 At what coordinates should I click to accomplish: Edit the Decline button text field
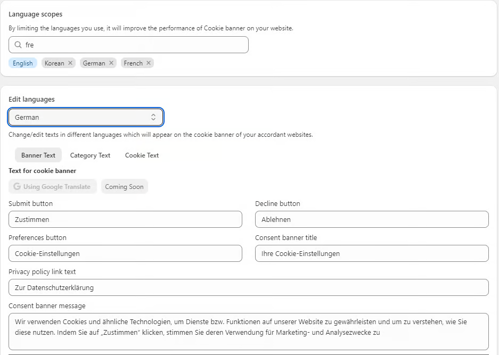[x=372, y=220]
